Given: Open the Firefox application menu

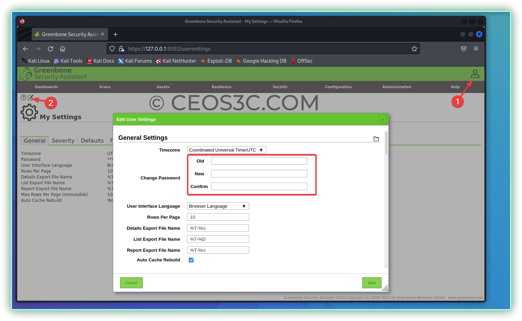Looking at the screenshot, I should tap(476, 49).
